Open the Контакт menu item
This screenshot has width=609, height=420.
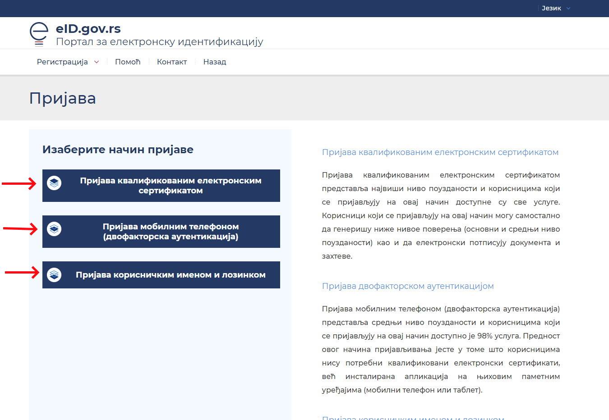[172, 62]
